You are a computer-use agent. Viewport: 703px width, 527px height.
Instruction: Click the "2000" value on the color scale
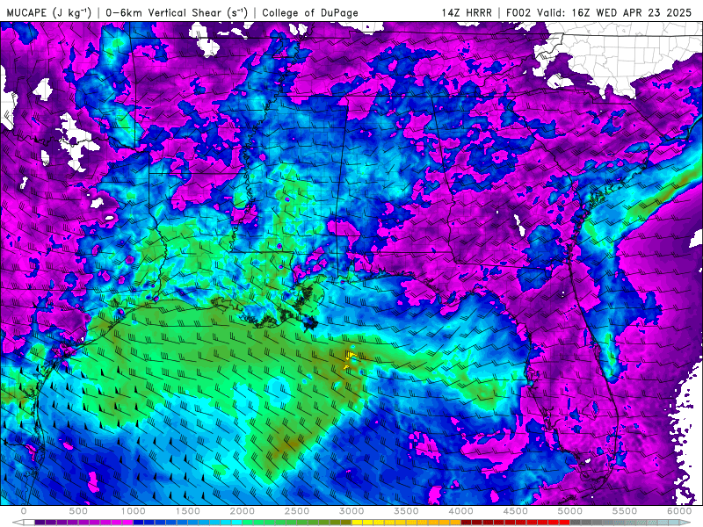243,511
